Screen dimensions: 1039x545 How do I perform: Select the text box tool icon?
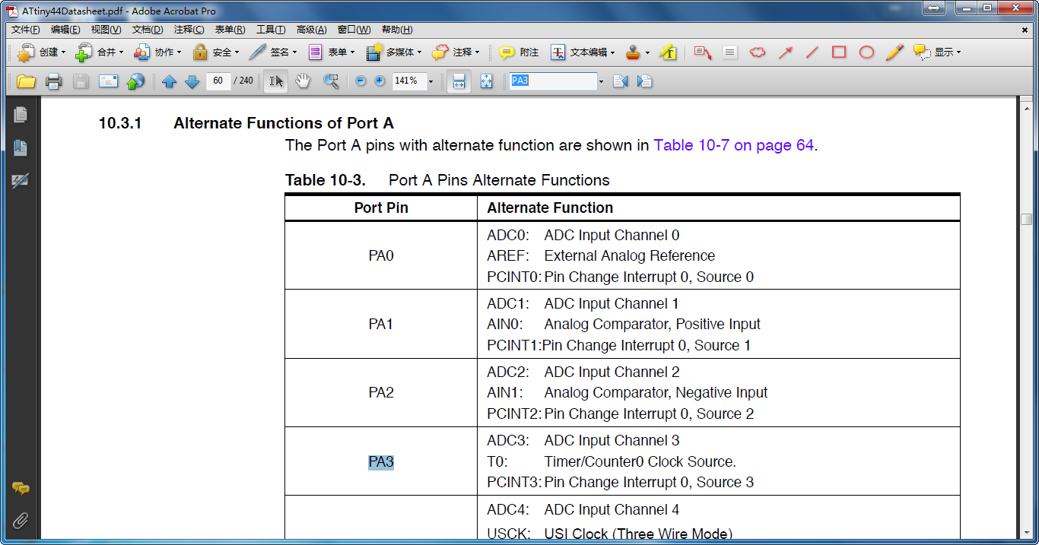coord(730,52)
